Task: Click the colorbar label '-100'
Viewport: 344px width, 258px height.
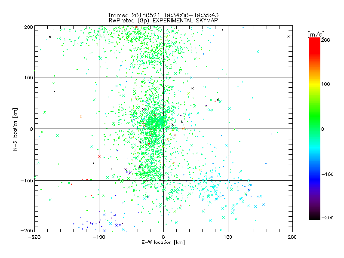Action: (x=327, y=174)
